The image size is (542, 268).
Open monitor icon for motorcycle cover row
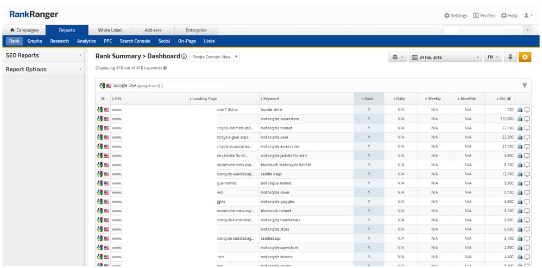pos(527,192)
